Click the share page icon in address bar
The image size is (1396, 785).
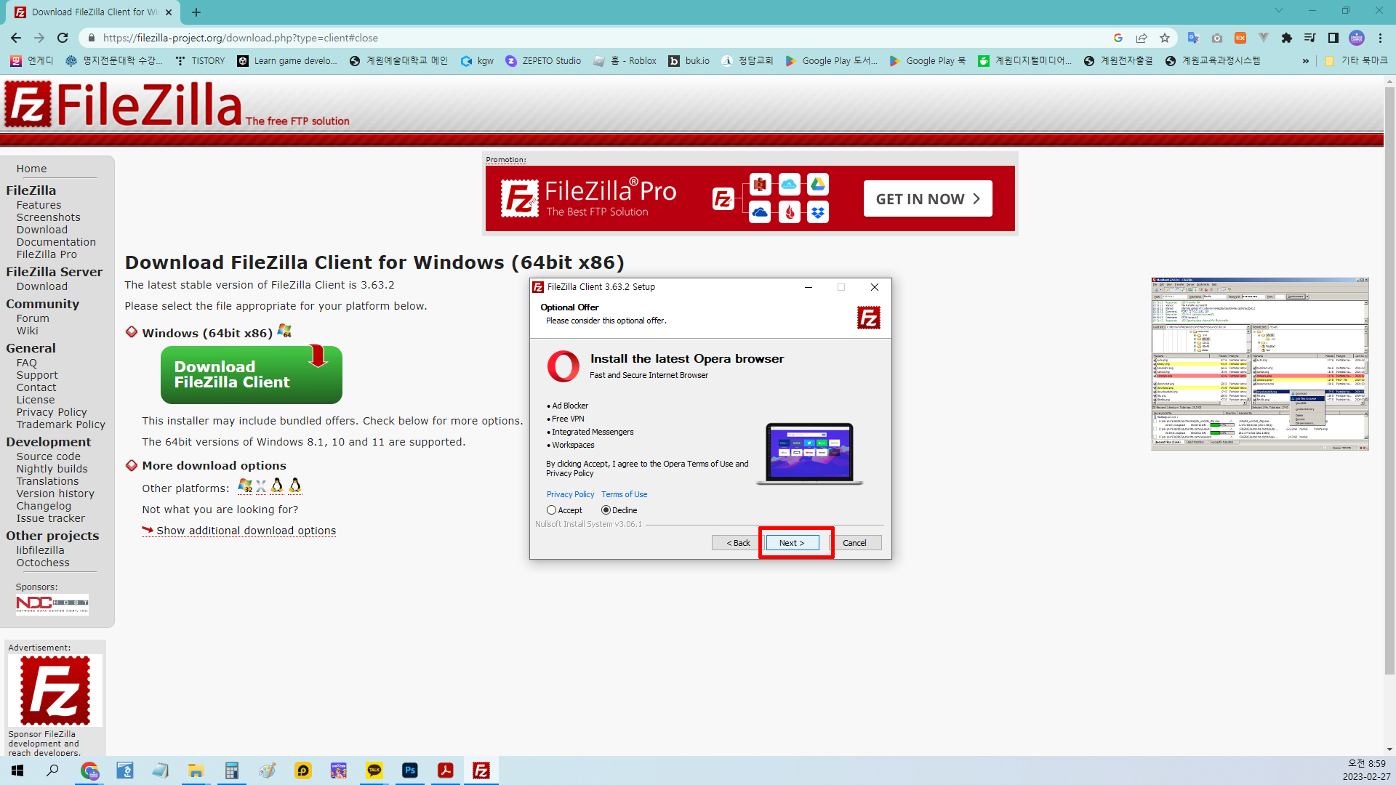1142,38
